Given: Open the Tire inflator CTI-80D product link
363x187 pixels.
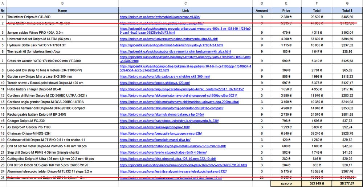Looking at the screenshot, I should click(160, 17).
